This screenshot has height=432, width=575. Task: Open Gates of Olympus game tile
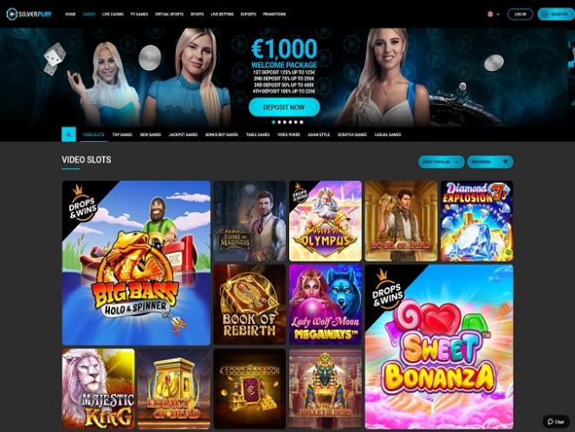326,221
